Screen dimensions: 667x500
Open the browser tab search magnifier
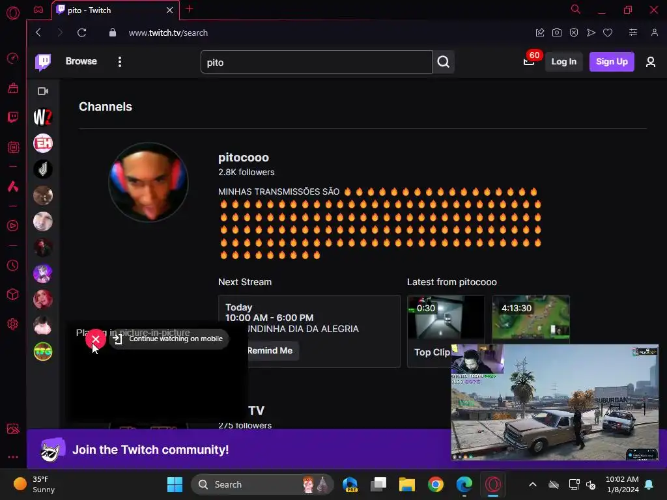[576, 9]
